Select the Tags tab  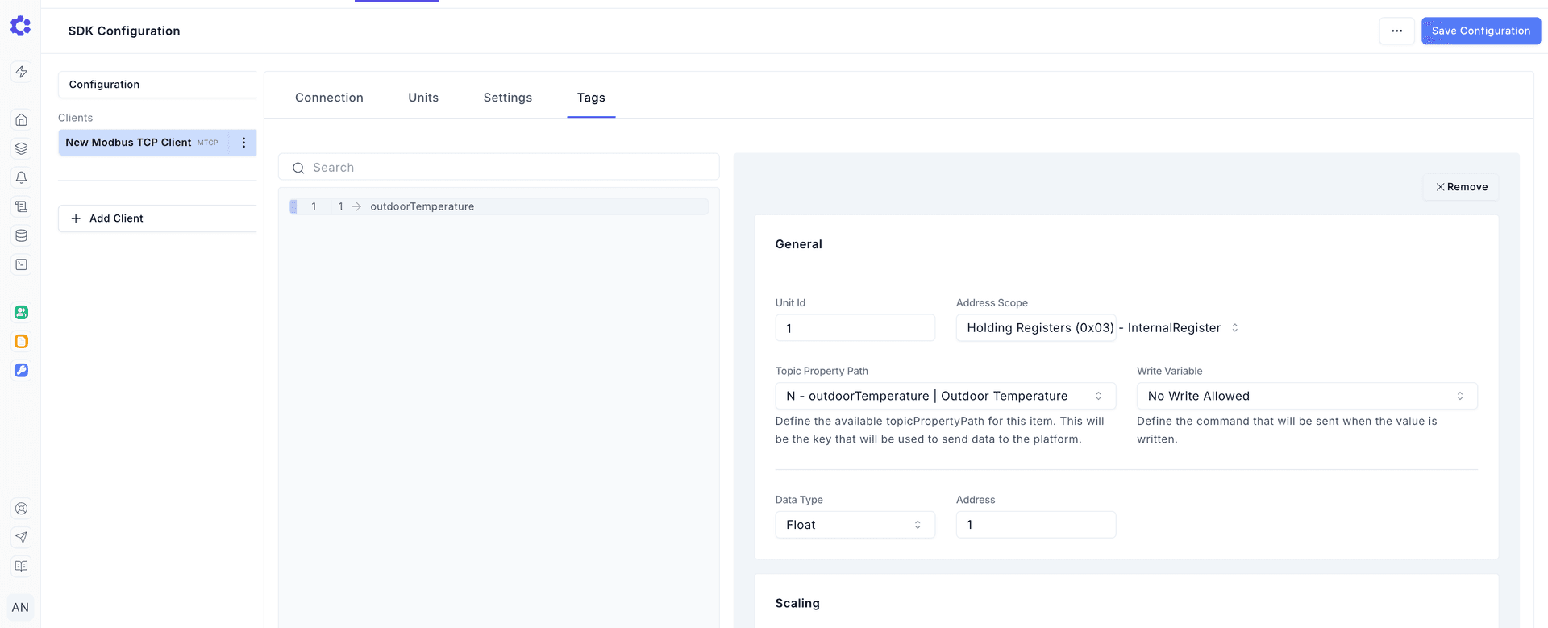591,98
